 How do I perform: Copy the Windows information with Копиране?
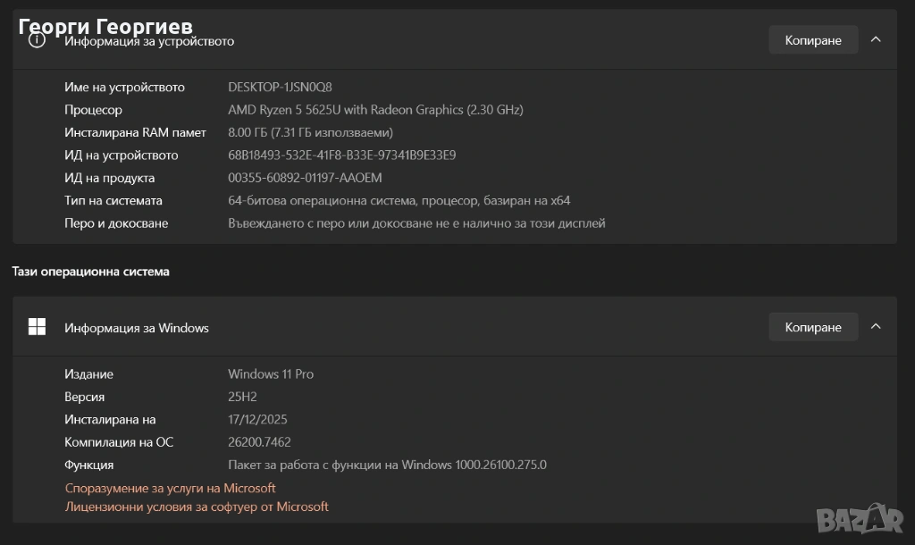tap(813, 327)
